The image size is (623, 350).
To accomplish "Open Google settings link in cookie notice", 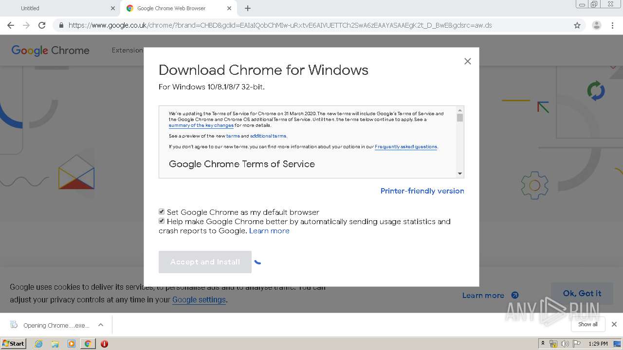I will pyautogui.click(x=199, y=300).
